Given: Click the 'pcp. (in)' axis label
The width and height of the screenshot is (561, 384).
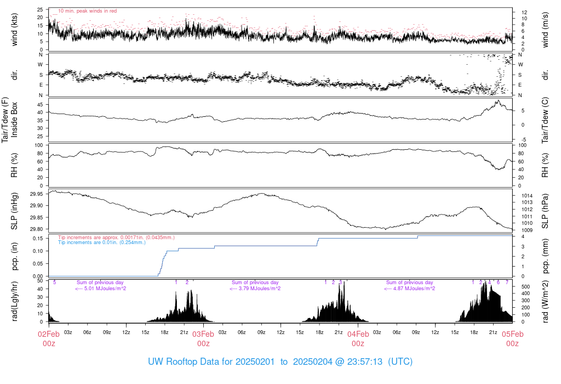Looking at the screenshot, I should point(14,257).
